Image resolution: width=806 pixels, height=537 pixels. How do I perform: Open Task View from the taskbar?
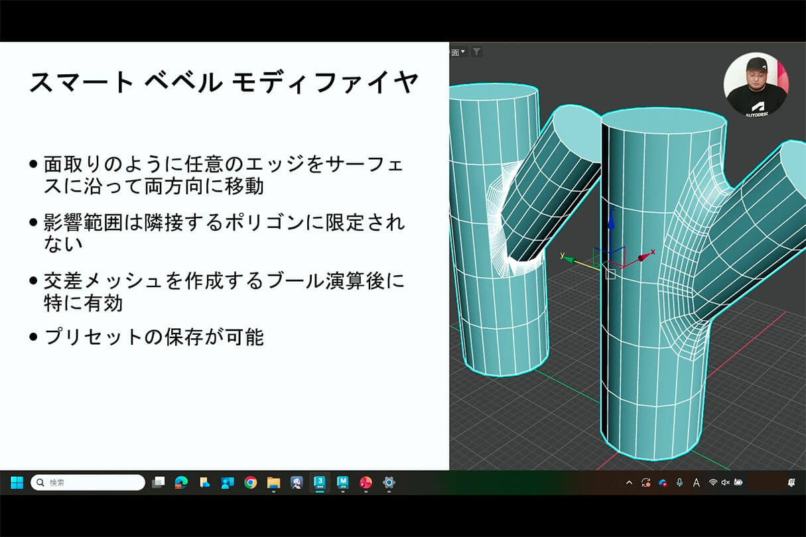point(158,483)
